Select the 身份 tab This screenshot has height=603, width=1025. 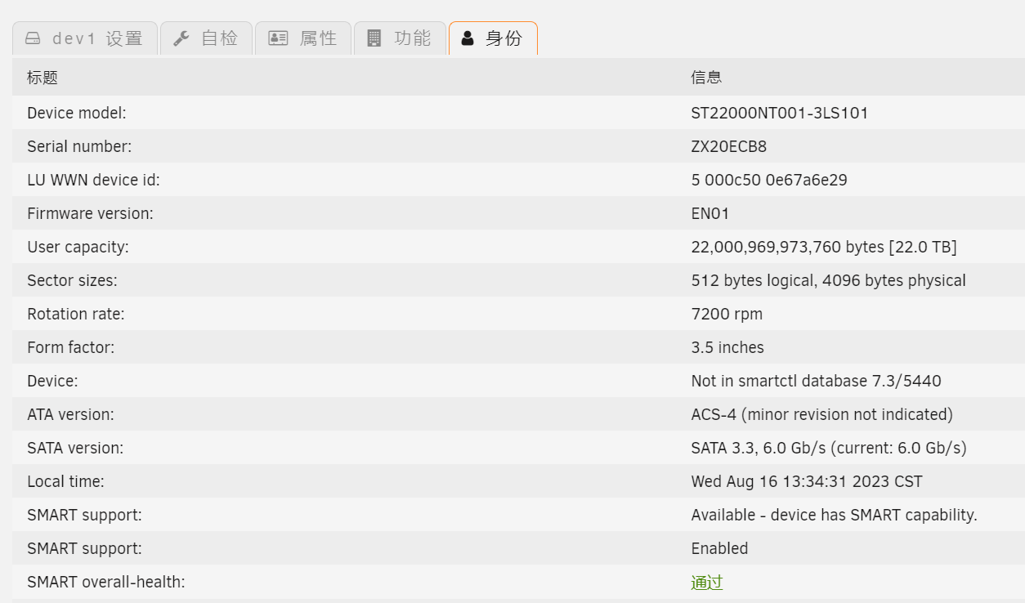tap(493, 38)
